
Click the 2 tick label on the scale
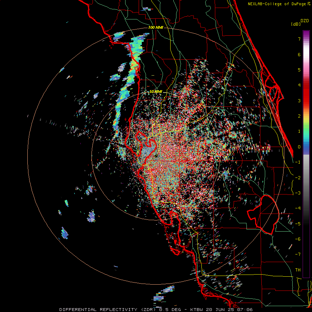(x=299, y=116)
